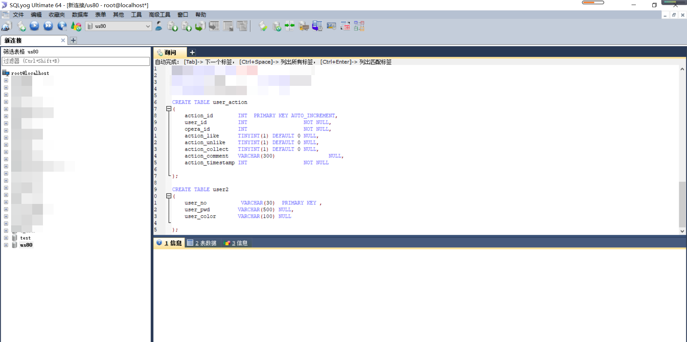Screen dimensions: 687x342
Task: Collapse the user2 CREATE TABLE code block
Action: 169,196
